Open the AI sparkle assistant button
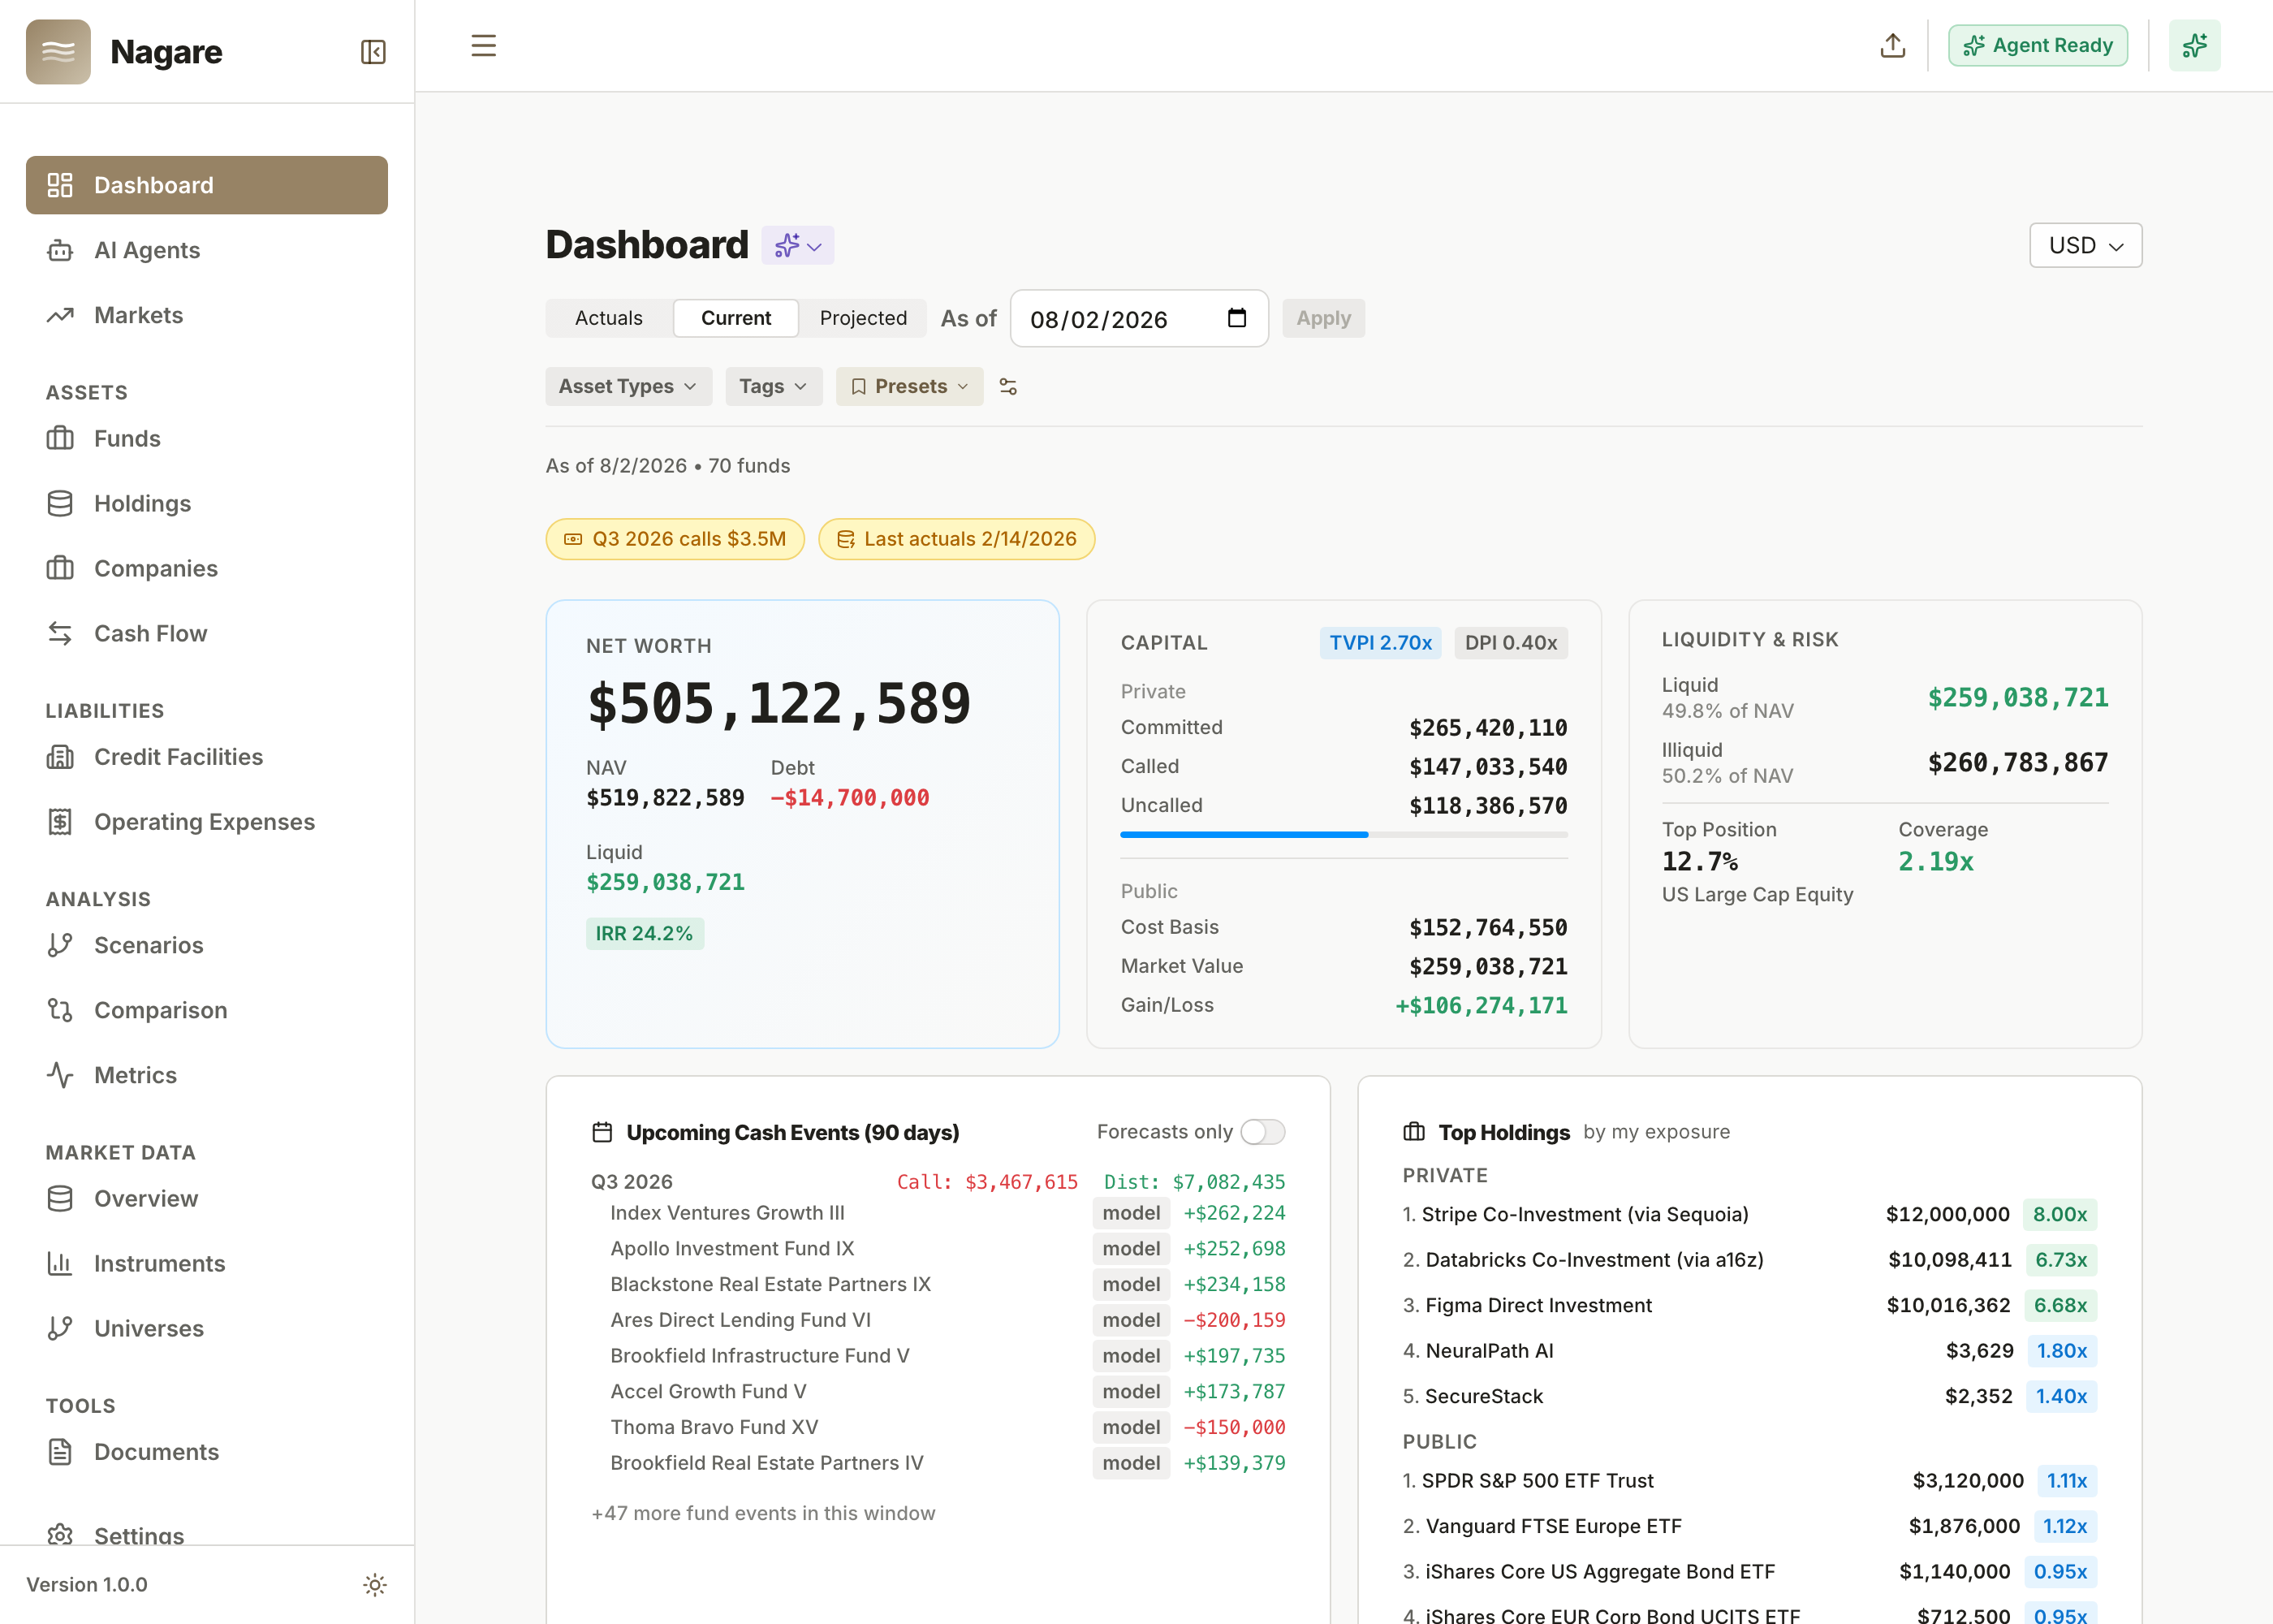 point(2194,46)
